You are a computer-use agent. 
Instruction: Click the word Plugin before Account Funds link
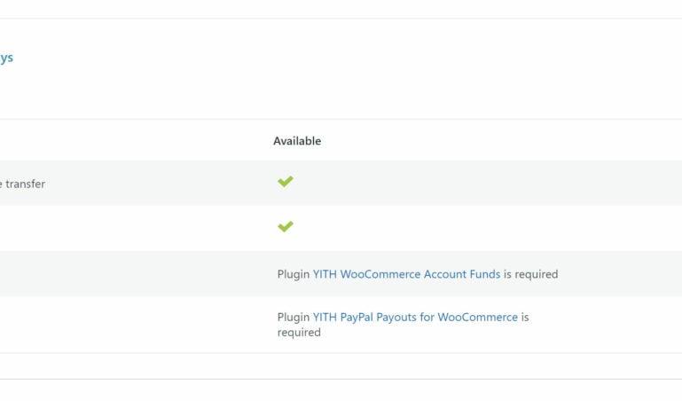tap(294, 274)
